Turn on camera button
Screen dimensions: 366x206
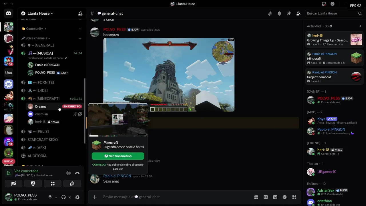(x=13, y=184)
